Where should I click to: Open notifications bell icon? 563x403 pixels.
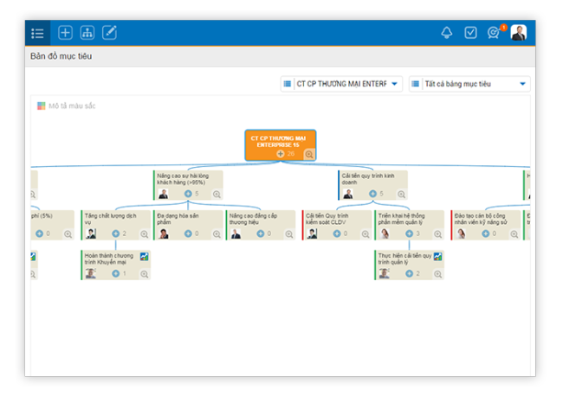[447, 33]
